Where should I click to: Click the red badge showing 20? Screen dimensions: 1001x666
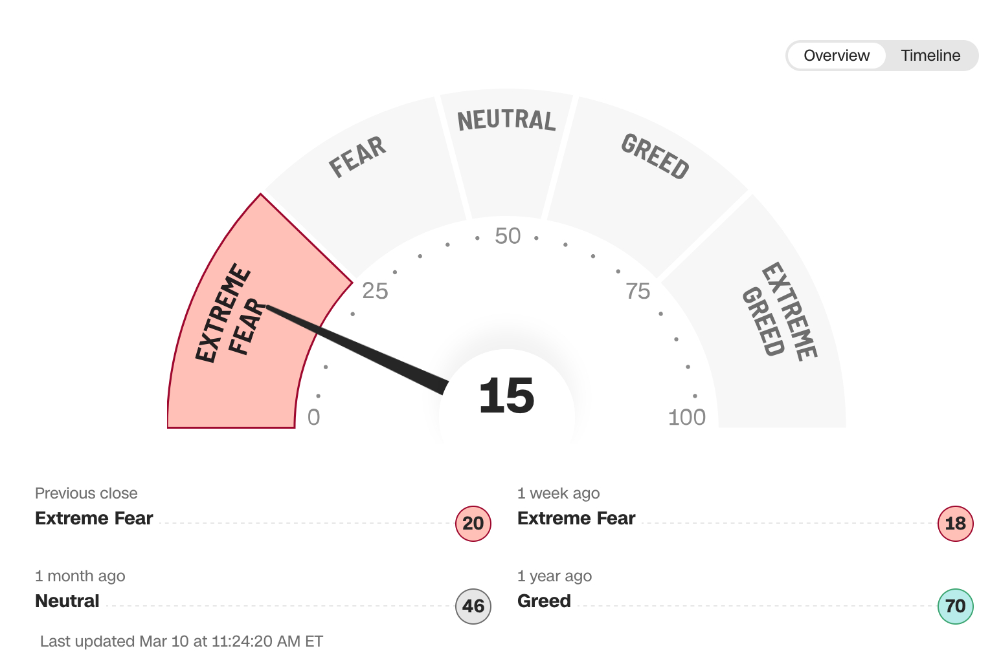[x=473, y=523]
